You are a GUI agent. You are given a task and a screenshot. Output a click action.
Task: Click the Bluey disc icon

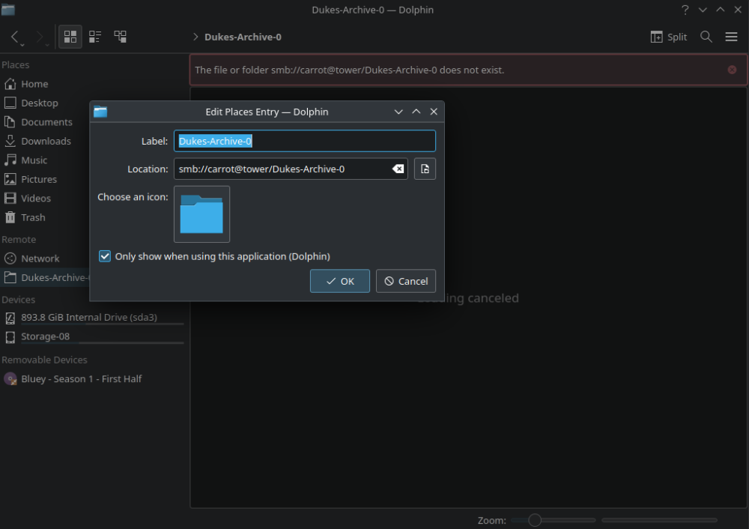pyautogui.click(x=10, y=379)
